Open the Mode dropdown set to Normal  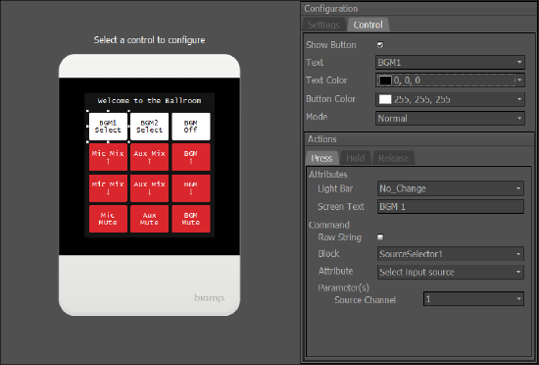(450, 119)
